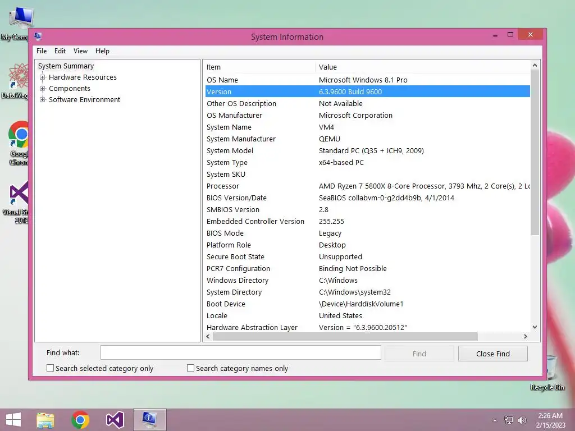575x431 pixels.
Task: Show hidden tray icons arrow
Action: coord(495,420)
